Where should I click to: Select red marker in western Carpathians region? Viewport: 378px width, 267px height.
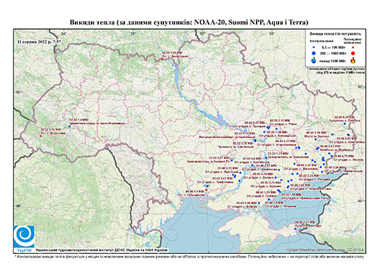tap(41, 136)
